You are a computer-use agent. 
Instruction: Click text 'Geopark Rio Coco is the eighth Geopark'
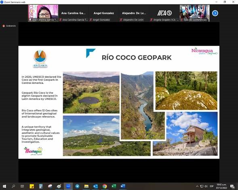[40, 94]
